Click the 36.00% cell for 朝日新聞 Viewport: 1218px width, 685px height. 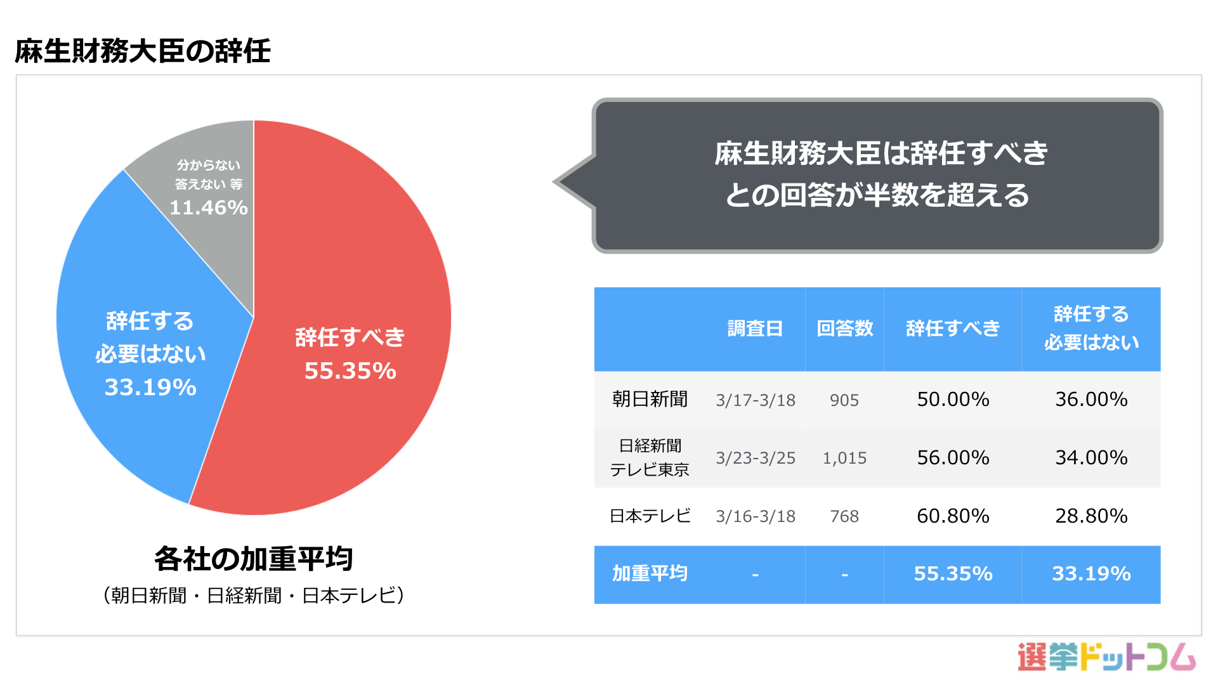(1091, 400)
